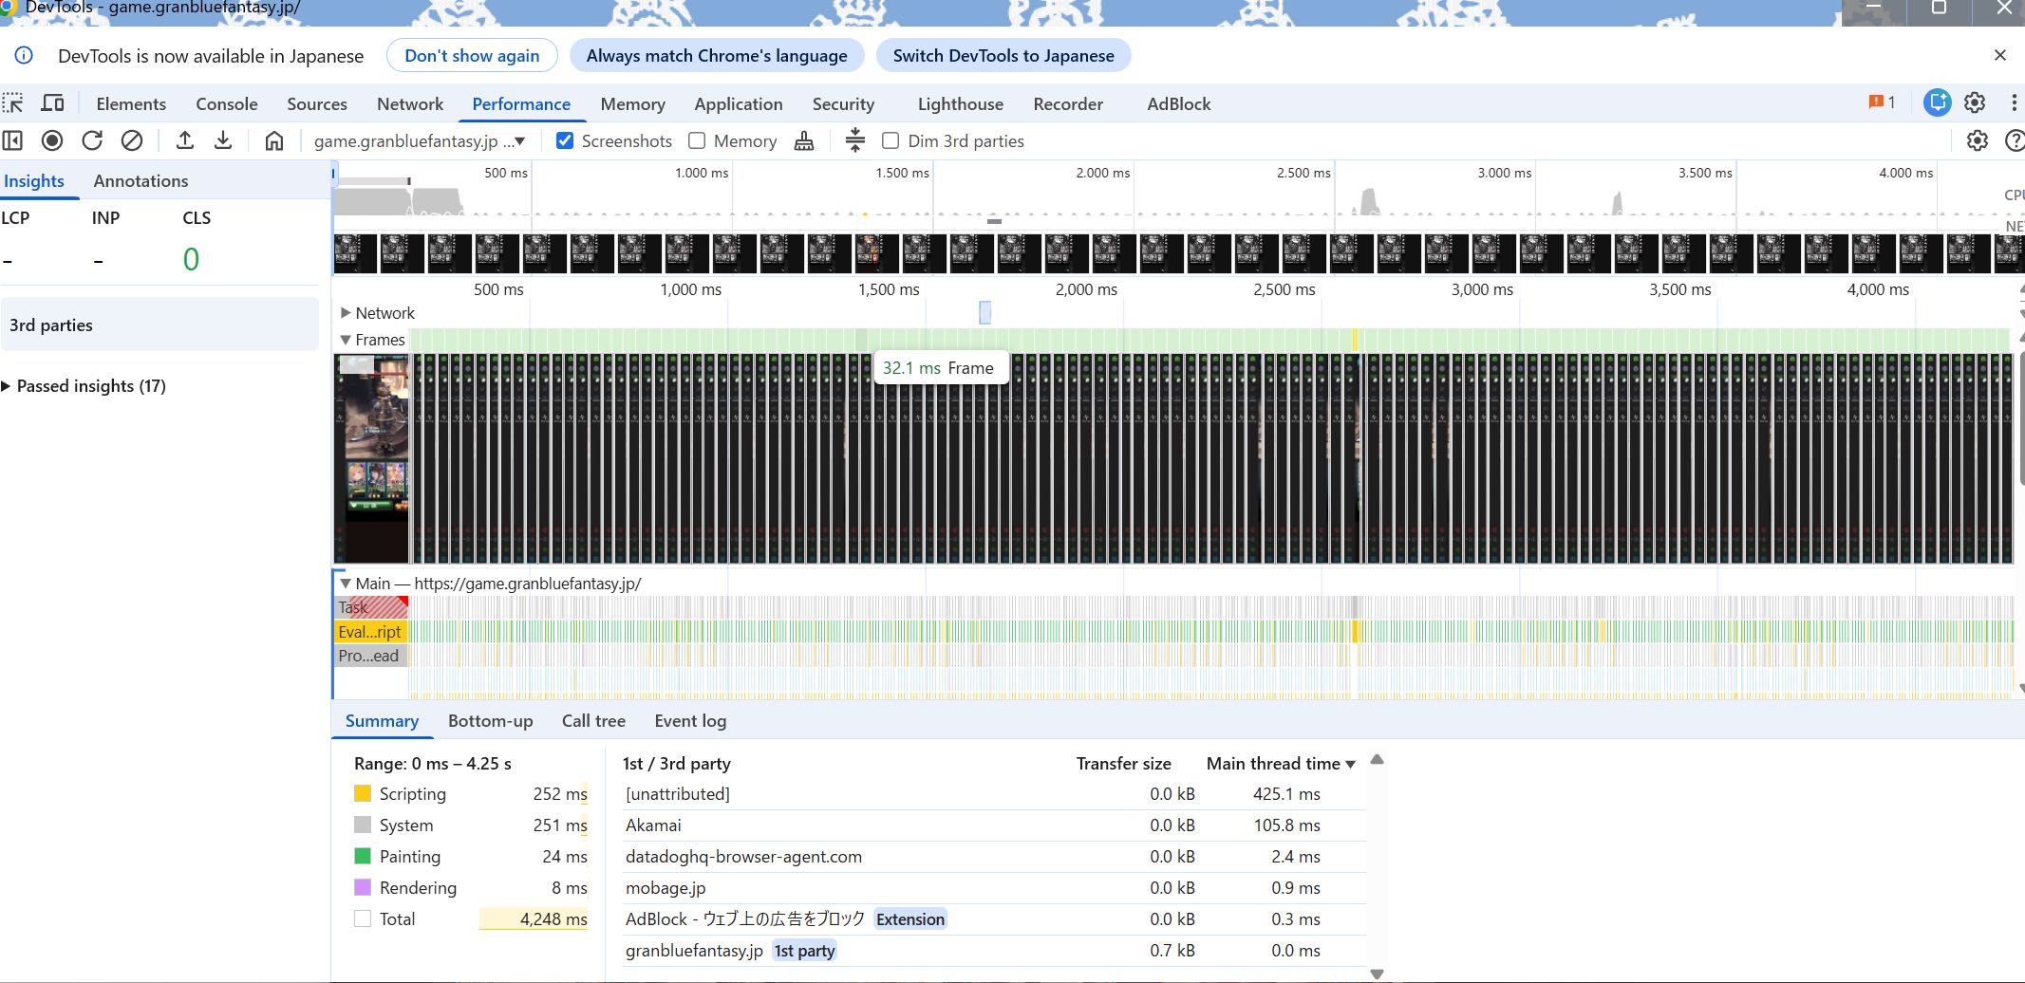This screenshot has width=2025, height=983.
Task: Click the collect garbage broom icon
Action: click(804, 140)
